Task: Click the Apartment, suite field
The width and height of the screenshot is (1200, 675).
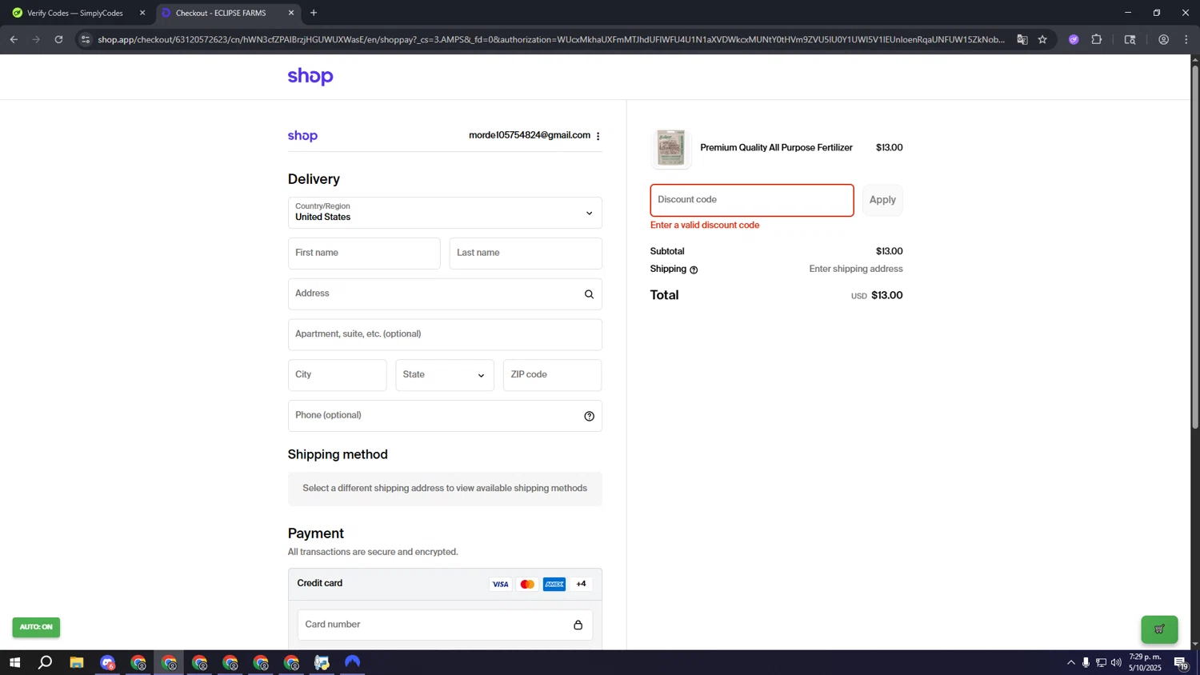Action: 445,334
